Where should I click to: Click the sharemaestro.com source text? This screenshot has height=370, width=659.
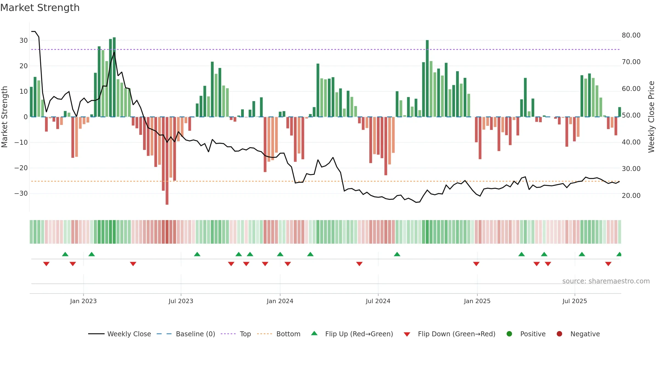(x=606, y=281)
